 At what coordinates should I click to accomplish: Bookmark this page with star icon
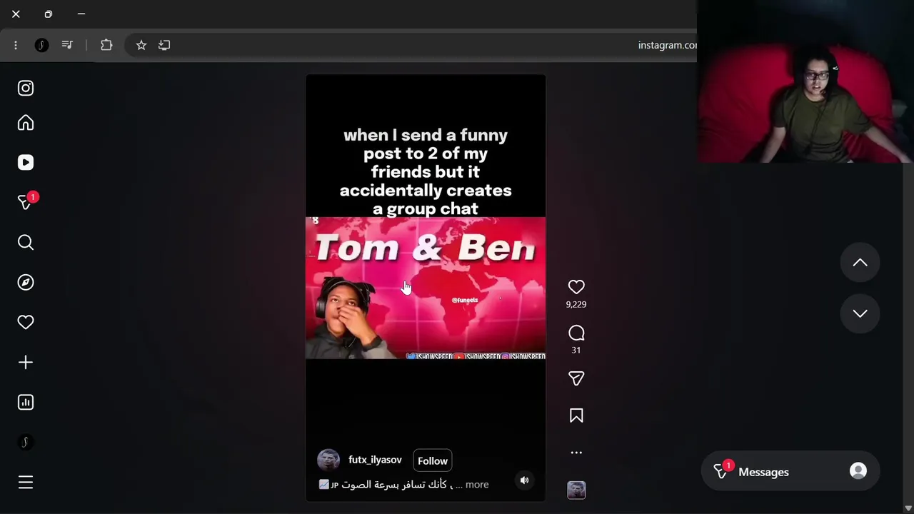[141, 45]
